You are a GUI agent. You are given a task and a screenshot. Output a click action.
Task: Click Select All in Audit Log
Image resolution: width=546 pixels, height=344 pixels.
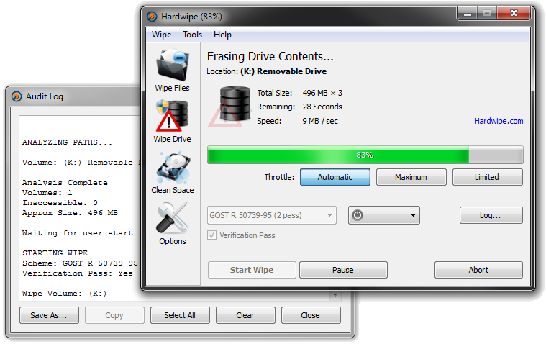click(x=180, y=315)
